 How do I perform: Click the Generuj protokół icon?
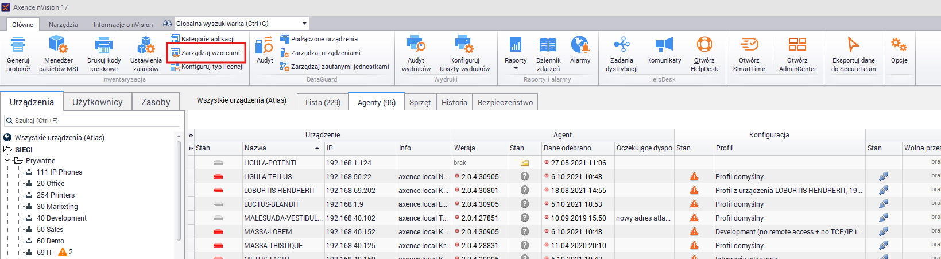point(18,45)
